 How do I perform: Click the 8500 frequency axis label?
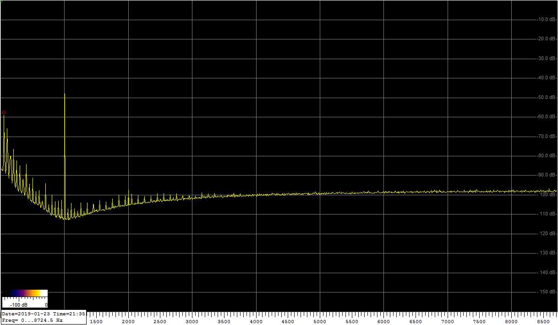coord(543,322)
